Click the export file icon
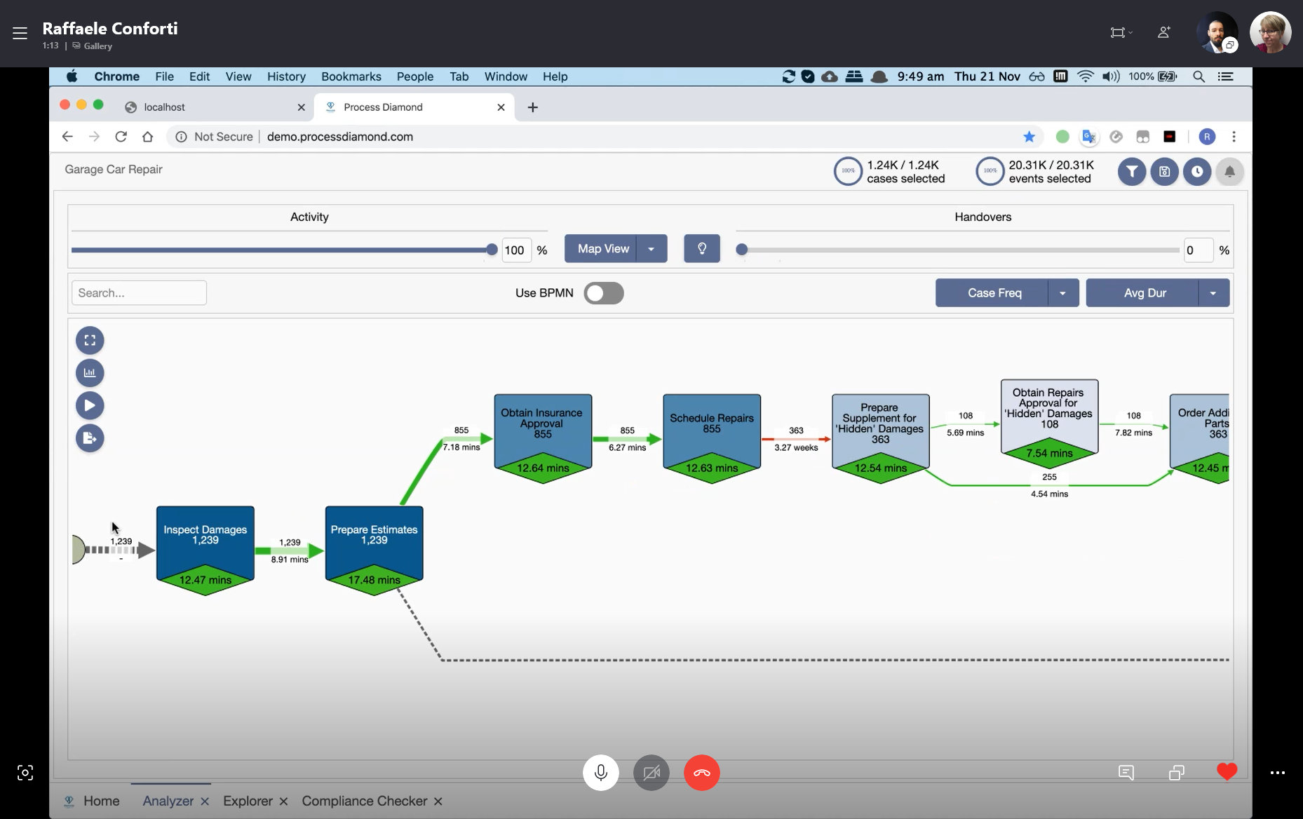 pos(90,438)
